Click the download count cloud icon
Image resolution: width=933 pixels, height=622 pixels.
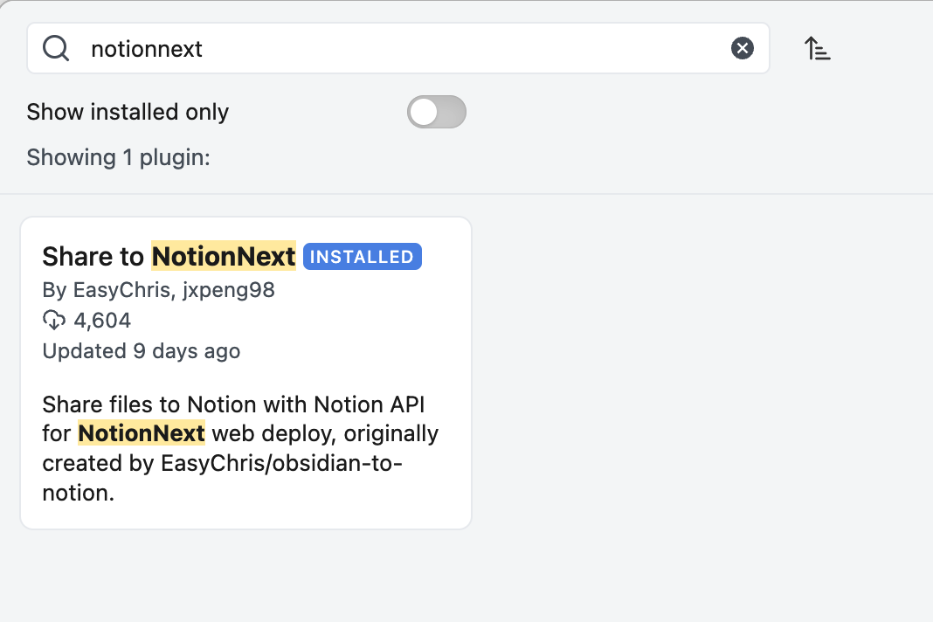54,321
